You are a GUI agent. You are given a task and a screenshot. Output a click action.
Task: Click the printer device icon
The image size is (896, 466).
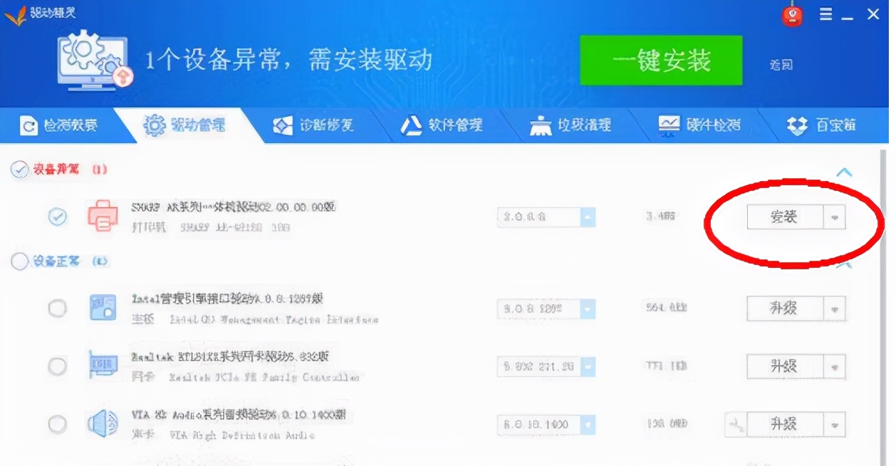pyautogui.click(x=103, y=216)
